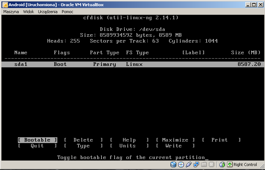Select the Help option in cfdisk
265x170 pixels.
[129, 140]
